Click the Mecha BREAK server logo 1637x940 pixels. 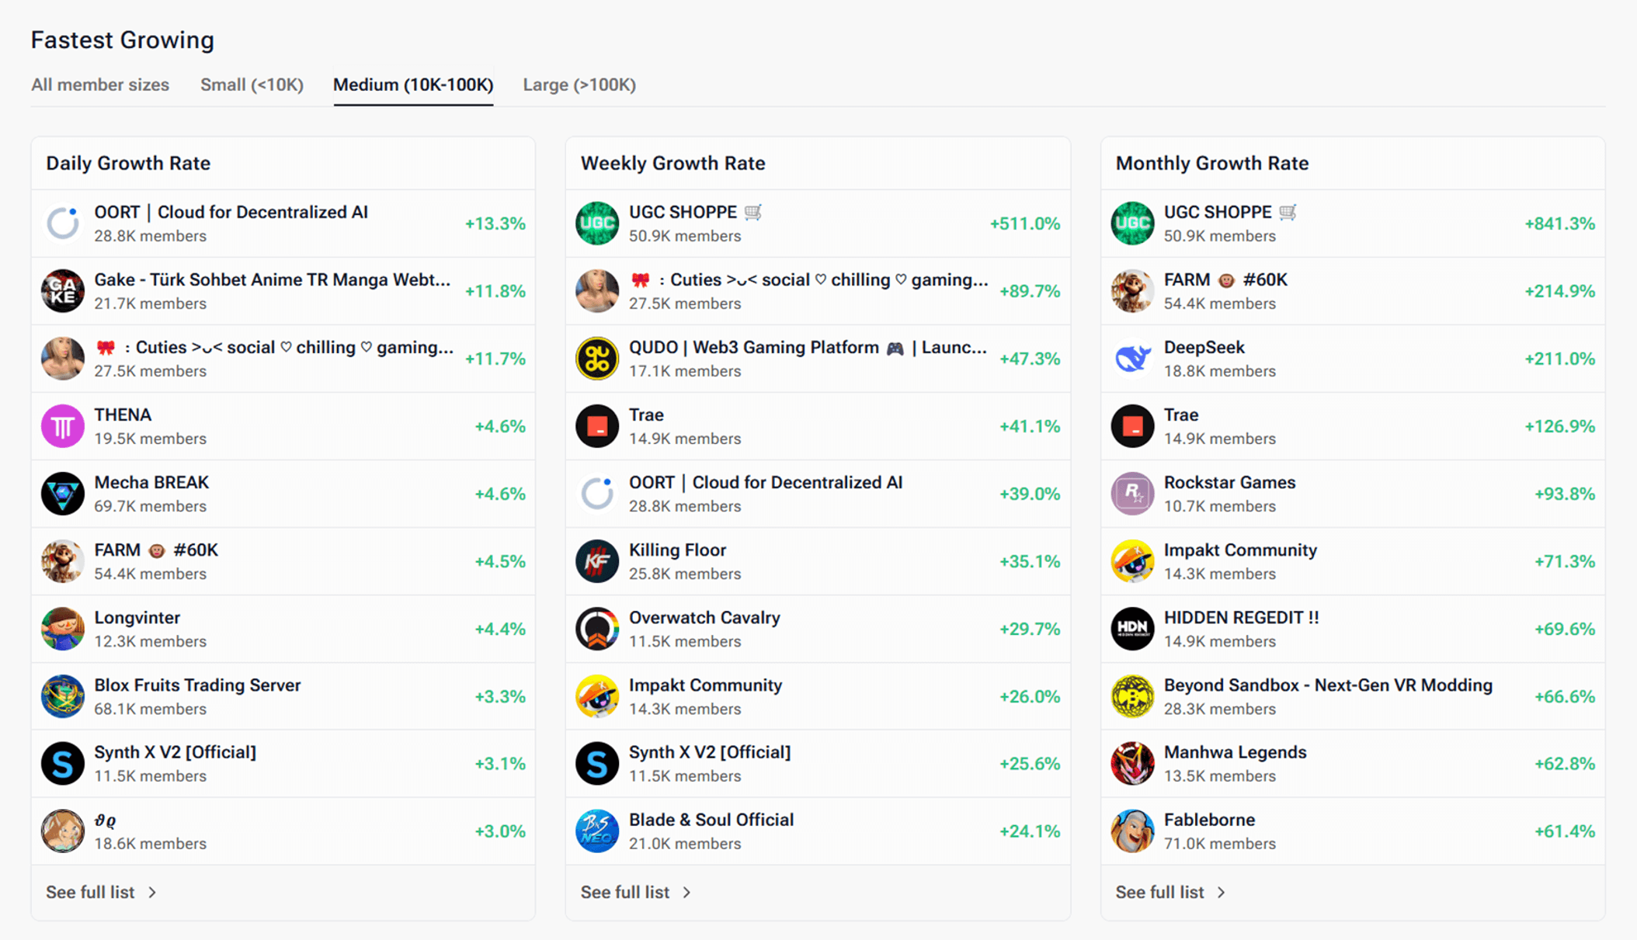pos(63,494)
